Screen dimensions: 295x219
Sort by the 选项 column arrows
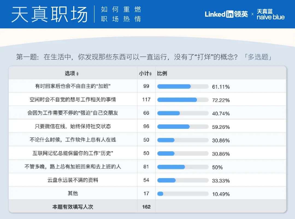point(78,74)
